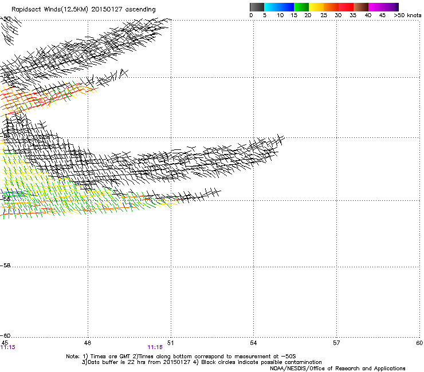This screenshot has height=372, width=424.
Task: Click the '40' legend scale label
Action: point(368,15)
